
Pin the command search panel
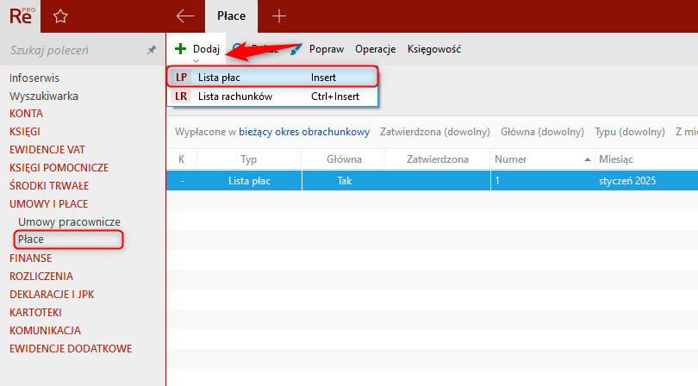tap(152, 50)
